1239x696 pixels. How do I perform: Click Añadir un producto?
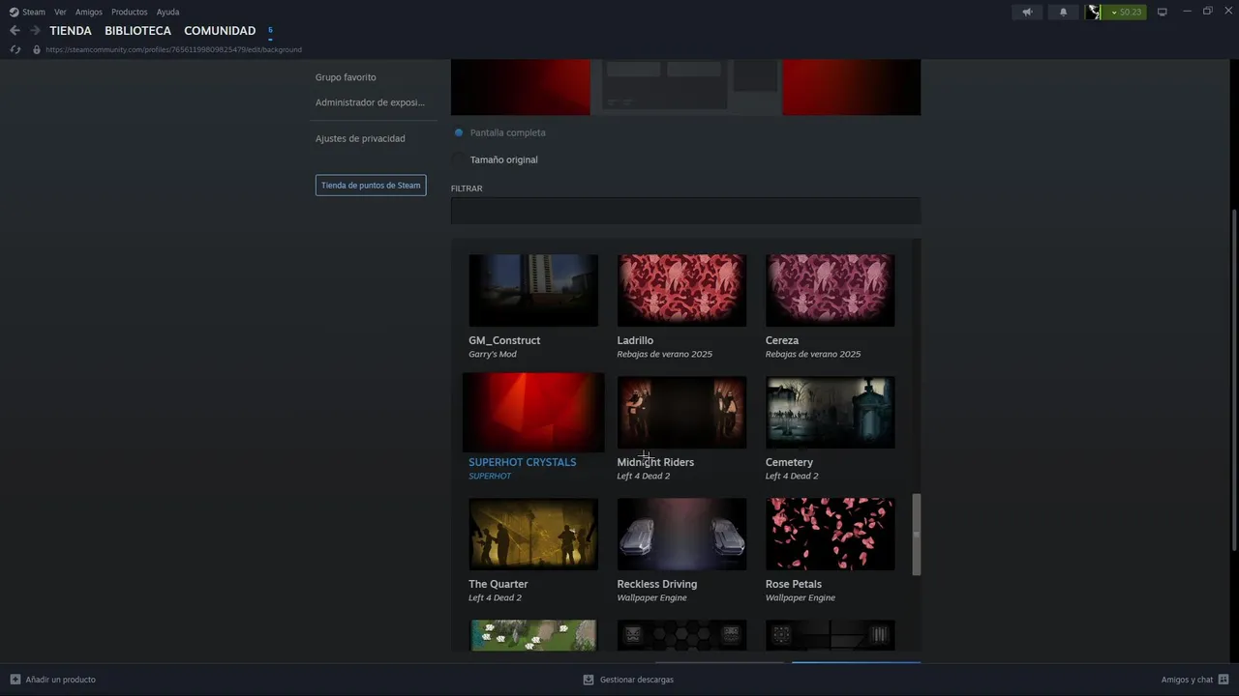point(60,680)
